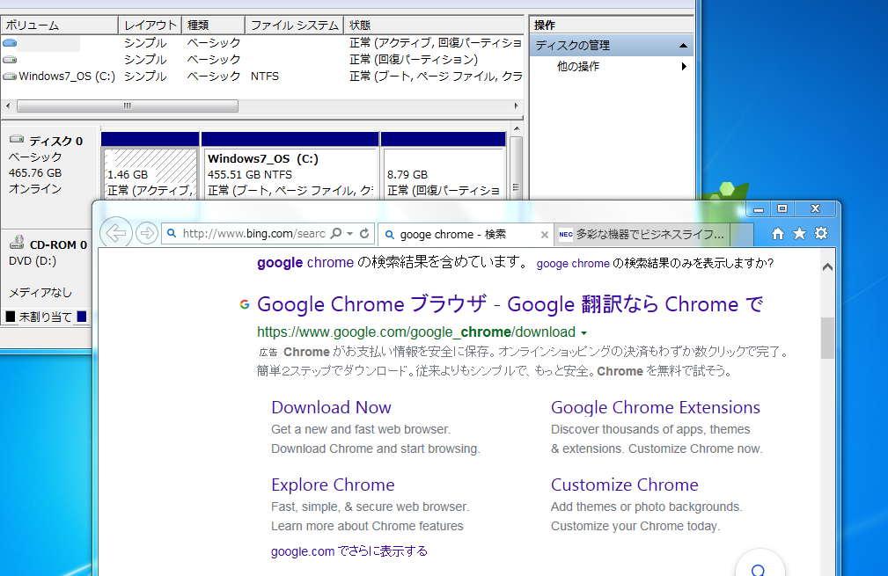Open the browser Home page icon
The width and height of the screenshot is (888, 576).
pyautogui.click(x=778, y=233)
